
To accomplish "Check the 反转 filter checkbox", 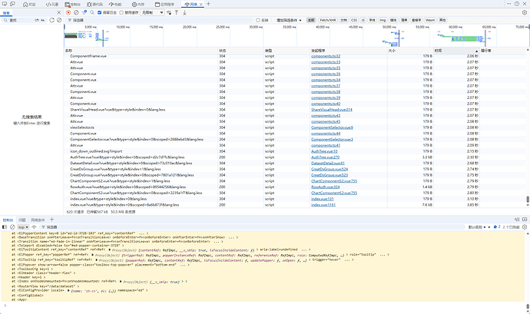I will tap(259, 21).
